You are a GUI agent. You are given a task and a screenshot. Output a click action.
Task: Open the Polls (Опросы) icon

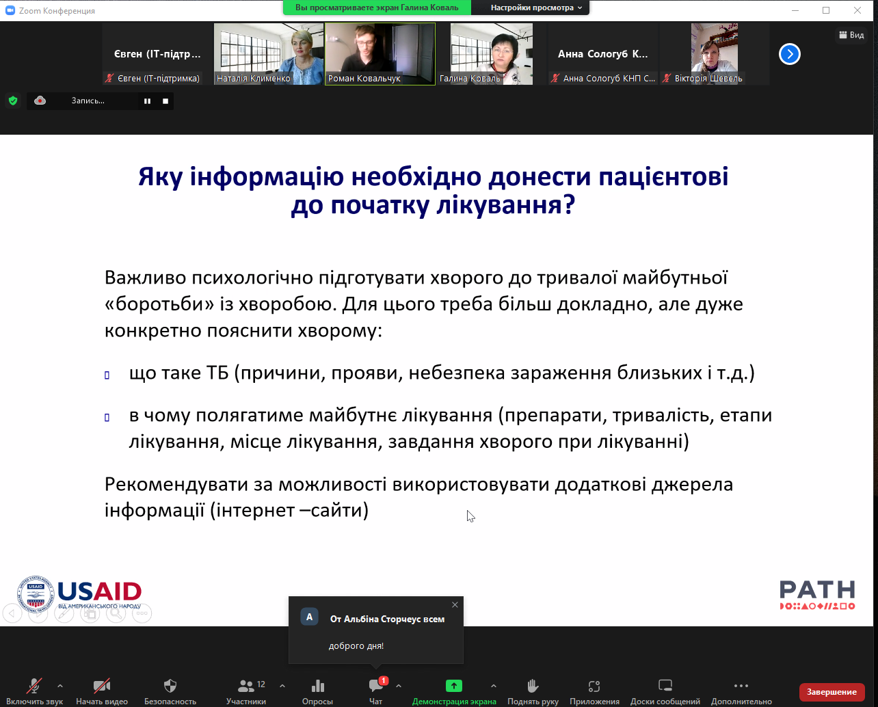[x=317, y=686]
